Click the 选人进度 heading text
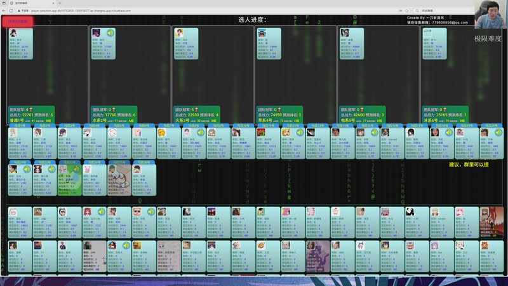The image size is (508, 286). pos(252,20)
